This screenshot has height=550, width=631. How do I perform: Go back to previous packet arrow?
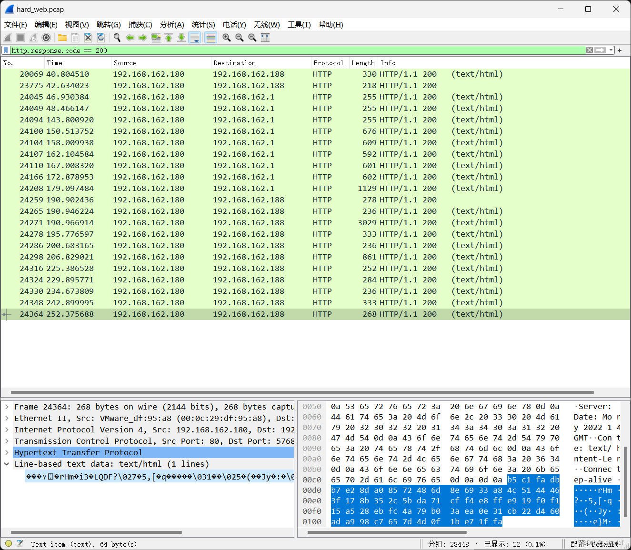(130, 38)
